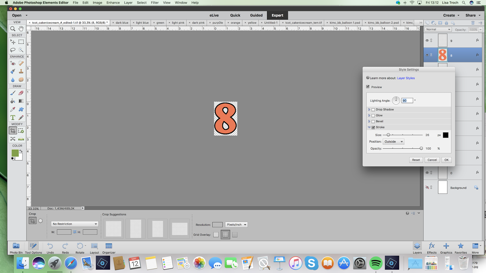Select the Red Eye Removal tool

coord(13,63)
